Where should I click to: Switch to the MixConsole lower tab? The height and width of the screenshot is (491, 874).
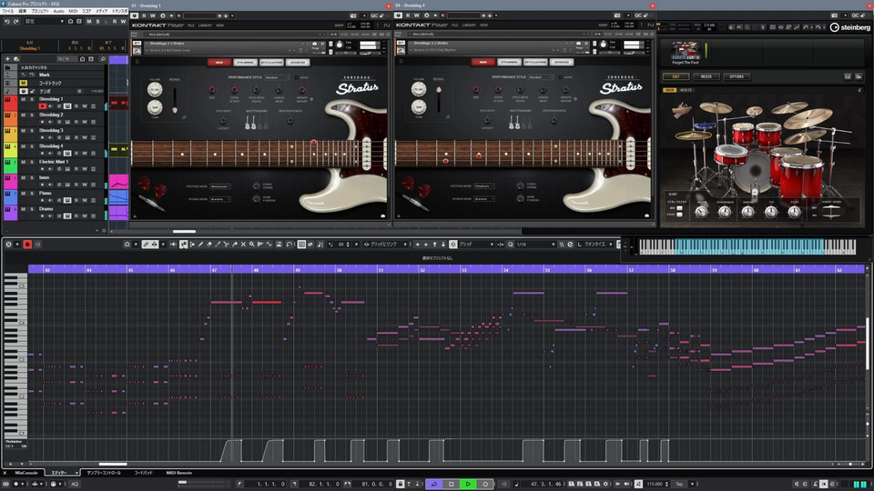click(25, 473)
